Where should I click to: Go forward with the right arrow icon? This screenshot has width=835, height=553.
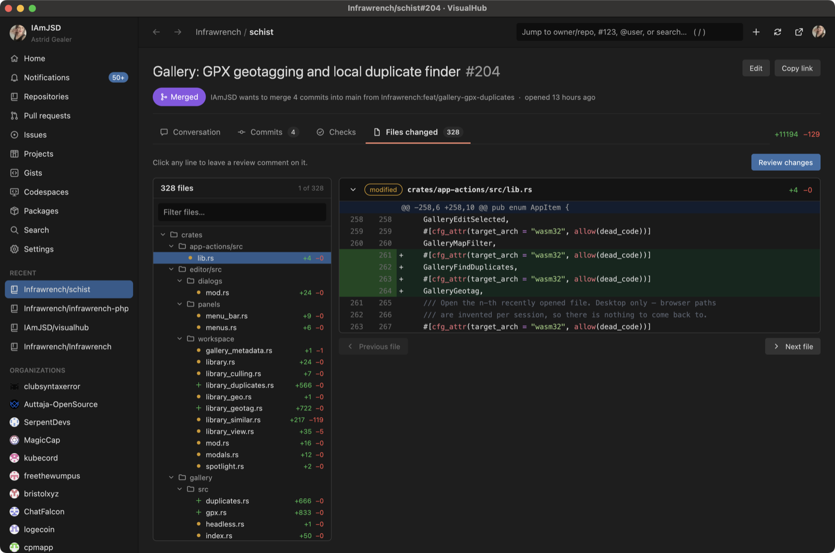(177, 32)
